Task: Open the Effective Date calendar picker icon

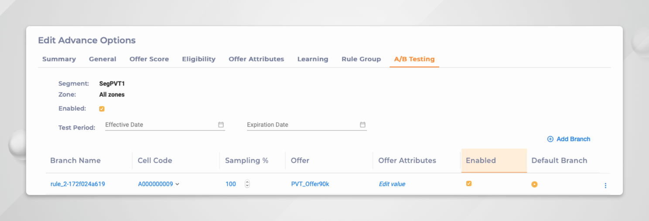Action: 221,124
